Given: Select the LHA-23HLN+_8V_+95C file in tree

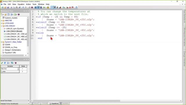Looking at the screenshot, I should 17,36.
